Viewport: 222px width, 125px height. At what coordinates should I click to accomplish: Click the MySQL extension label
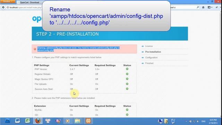click(x=39, y=110)
